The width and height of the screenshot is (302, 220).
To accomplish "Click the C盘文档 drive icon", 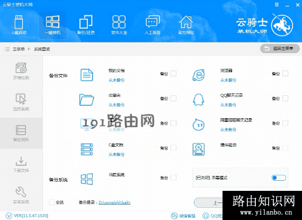I will click(x=87, y=149).
